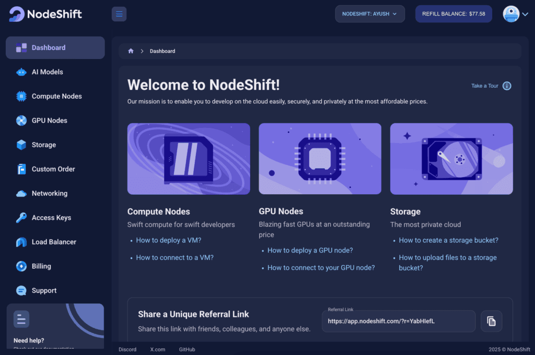Viewport: 535px width, 355px height.
Task: Expand the profile menu chevron
Action: pos(525,14)
